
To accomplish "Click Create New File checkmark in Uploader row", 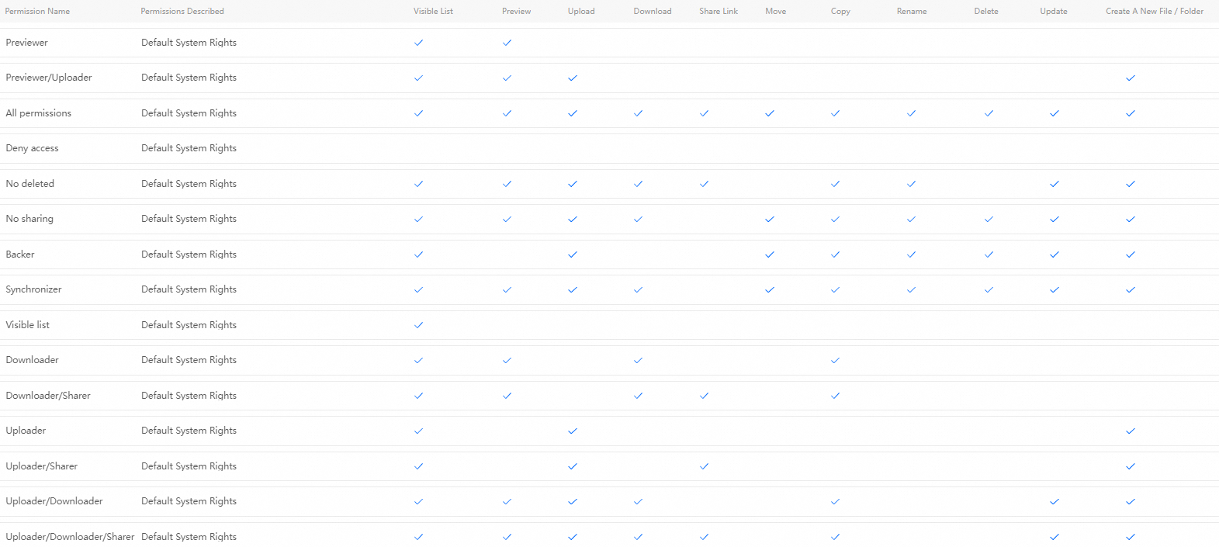I will (1131, 431).
